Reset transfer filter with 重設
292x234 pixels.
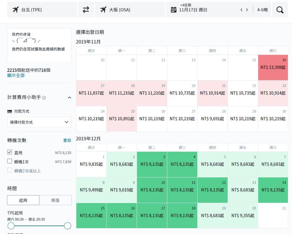pyautogui.click(x=67, y=140)
